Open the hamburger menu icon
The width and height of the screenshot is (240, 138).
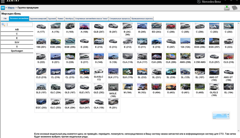(x=3, y=1)
